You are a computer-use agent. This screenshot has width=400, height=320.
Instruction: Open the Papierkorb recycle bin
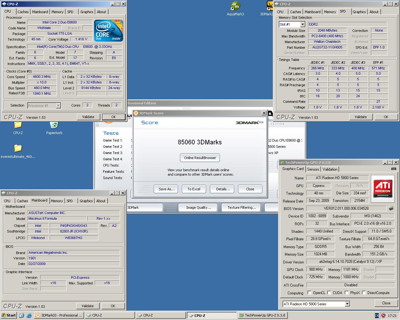tap(54, 128)
